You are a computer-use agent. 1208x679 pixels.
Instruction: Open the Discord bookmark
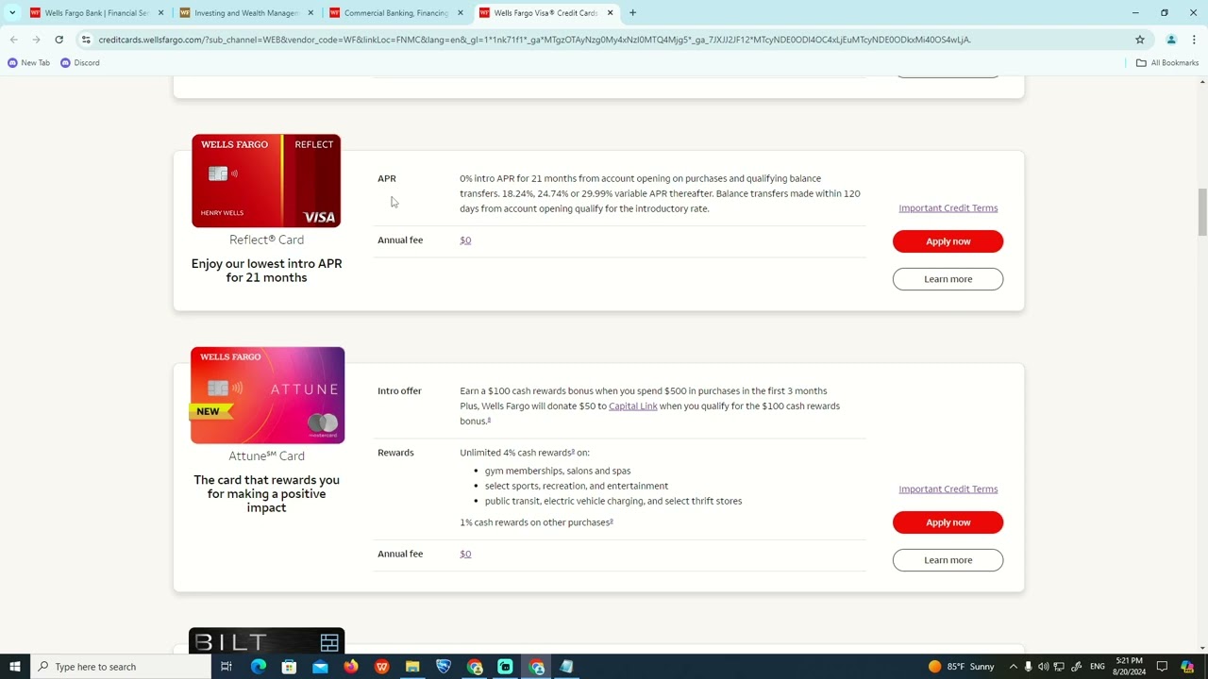tap(79, 63)
